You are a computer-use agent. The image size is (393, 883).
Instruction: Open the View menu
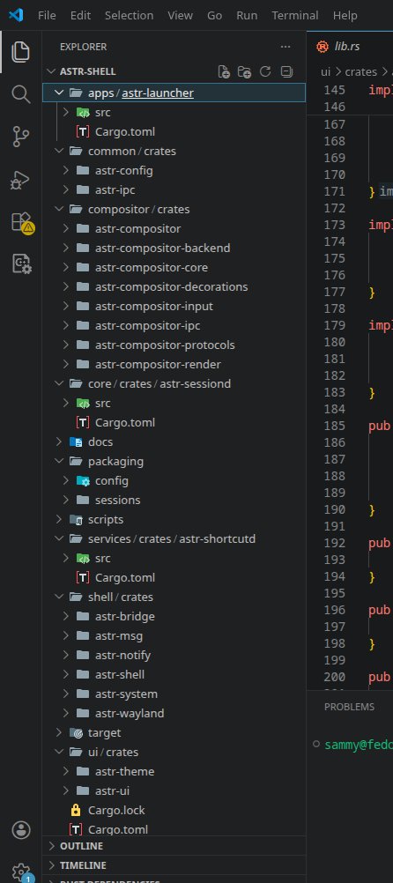[180, 15]
